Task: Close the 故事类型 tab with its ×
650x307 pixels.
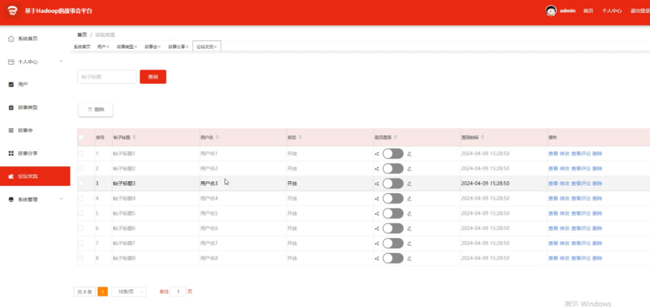Action: [x=136, y=47]
